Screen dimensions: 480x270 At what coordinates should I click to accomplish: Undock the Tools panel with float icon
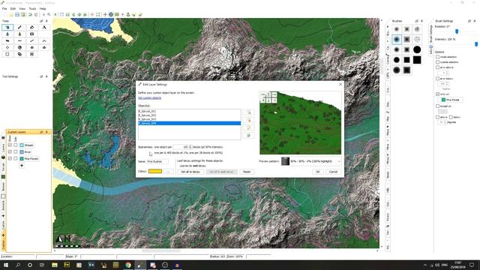(41, 21)
